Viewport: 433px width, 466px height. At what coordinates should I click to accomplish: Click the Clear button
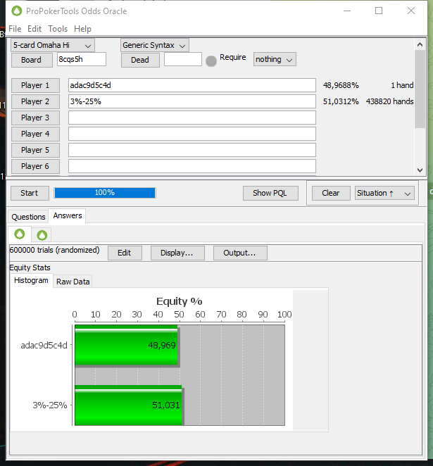point(331,193)
